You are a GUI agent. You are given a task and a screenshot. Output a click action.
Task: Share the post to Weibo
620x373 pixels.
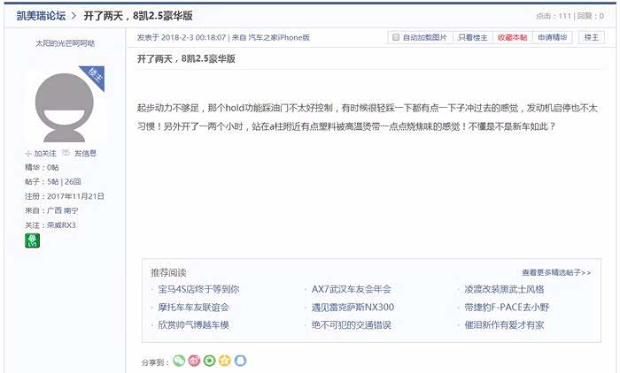pos(194,361)
